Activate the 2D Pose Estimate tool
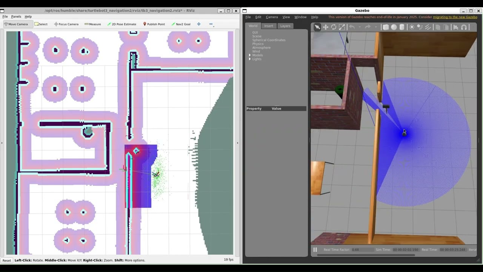 tap(122, 24)
